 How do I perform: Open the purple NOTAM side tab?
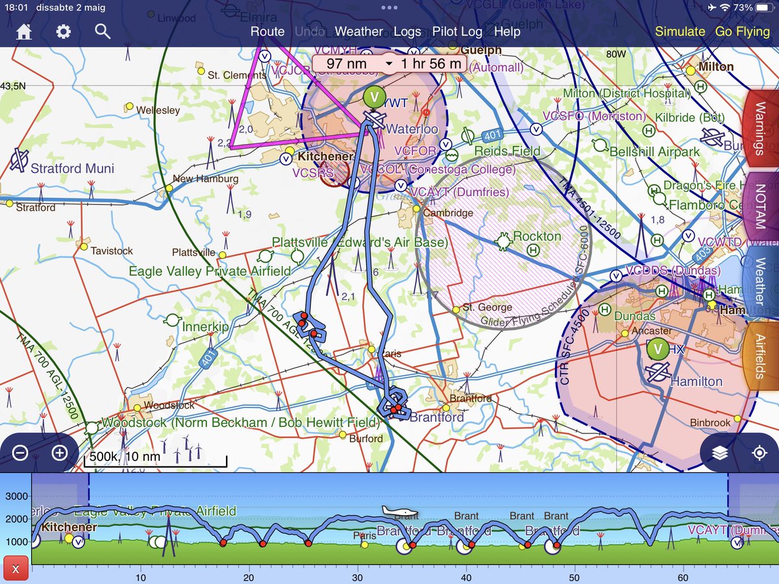[760, 206]
